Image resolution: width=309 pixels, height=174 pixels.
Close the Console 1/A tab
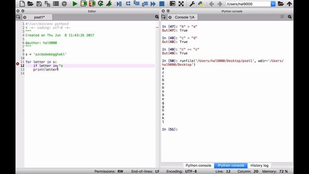[x=170, y=17]
